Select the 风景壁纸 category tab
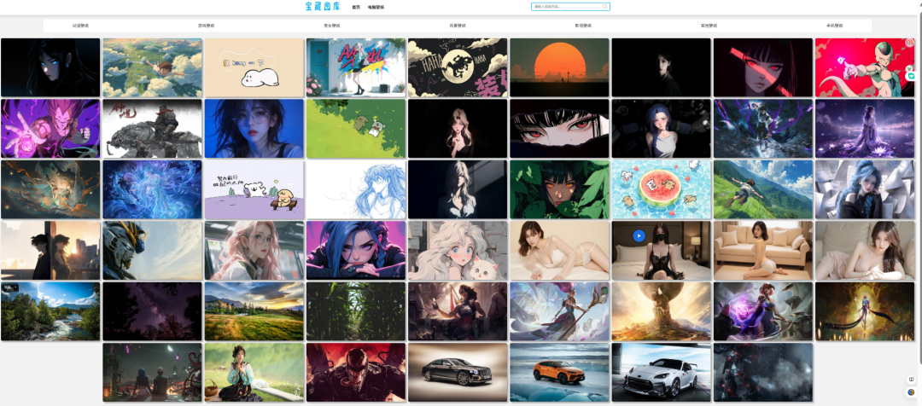The width and height of the screenshot is (922, 406). tap(458, 26)
